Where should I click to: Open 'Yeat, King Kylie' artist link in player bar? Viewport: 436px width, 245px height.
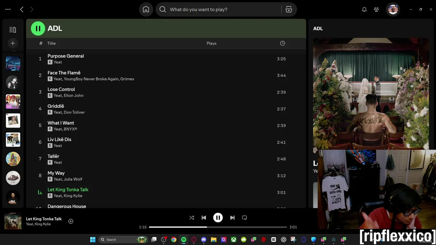[x=38, y=224]
